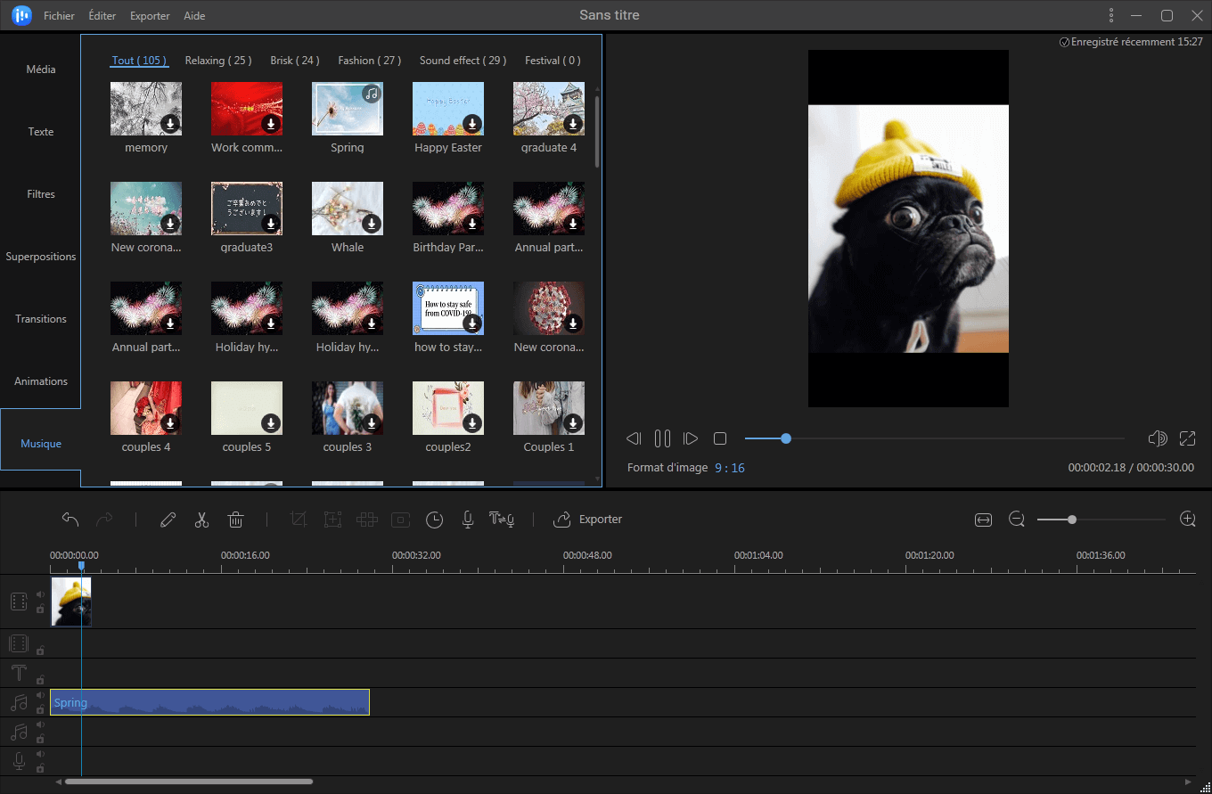Image resolution: width=1212 pixels, height=794 pixels.
Task: Click the Exporter button in timeline toolbar
Action: [588, 520]
